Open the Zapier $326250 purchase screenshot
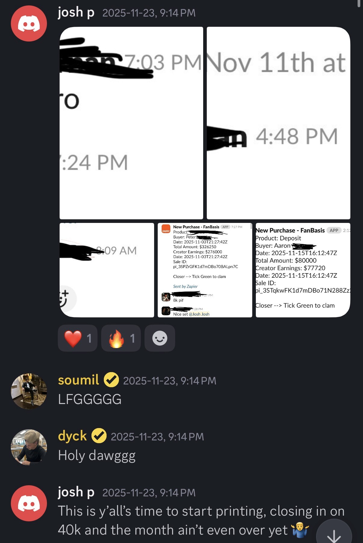The image size is (363, 543). coord(205,270)
